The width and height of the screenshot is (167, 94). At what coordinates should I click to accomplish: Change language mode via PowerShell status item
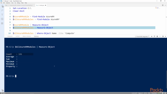pyautogui.click(x=154, y=93)
